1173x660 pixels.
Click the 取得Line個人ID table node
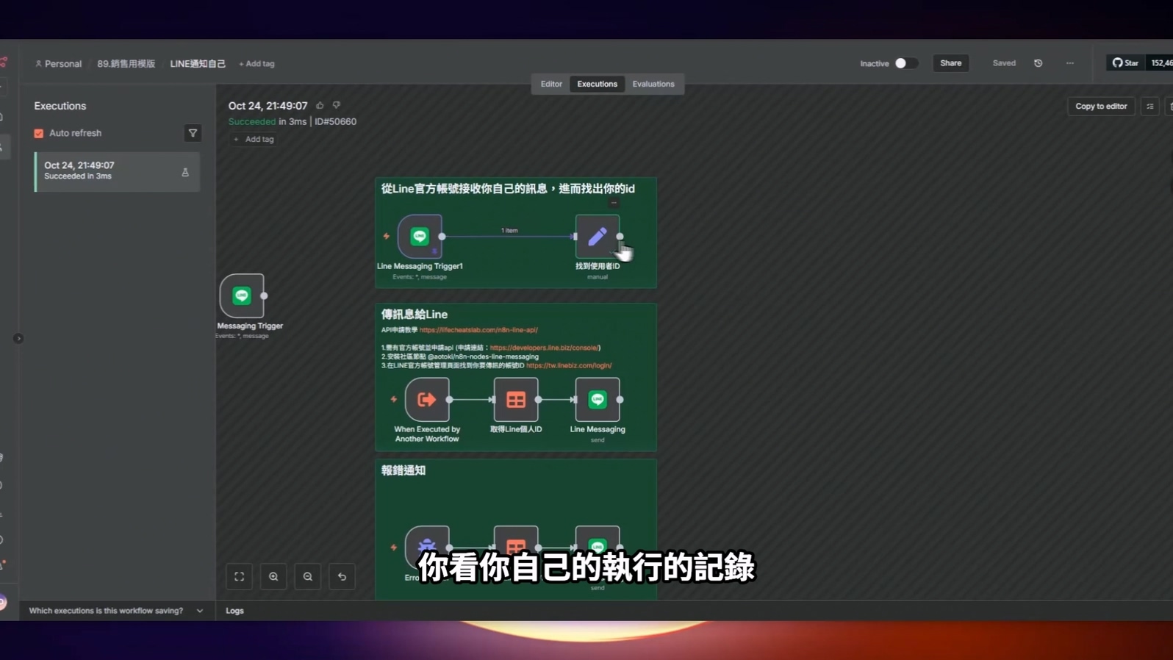coord(516,399)
